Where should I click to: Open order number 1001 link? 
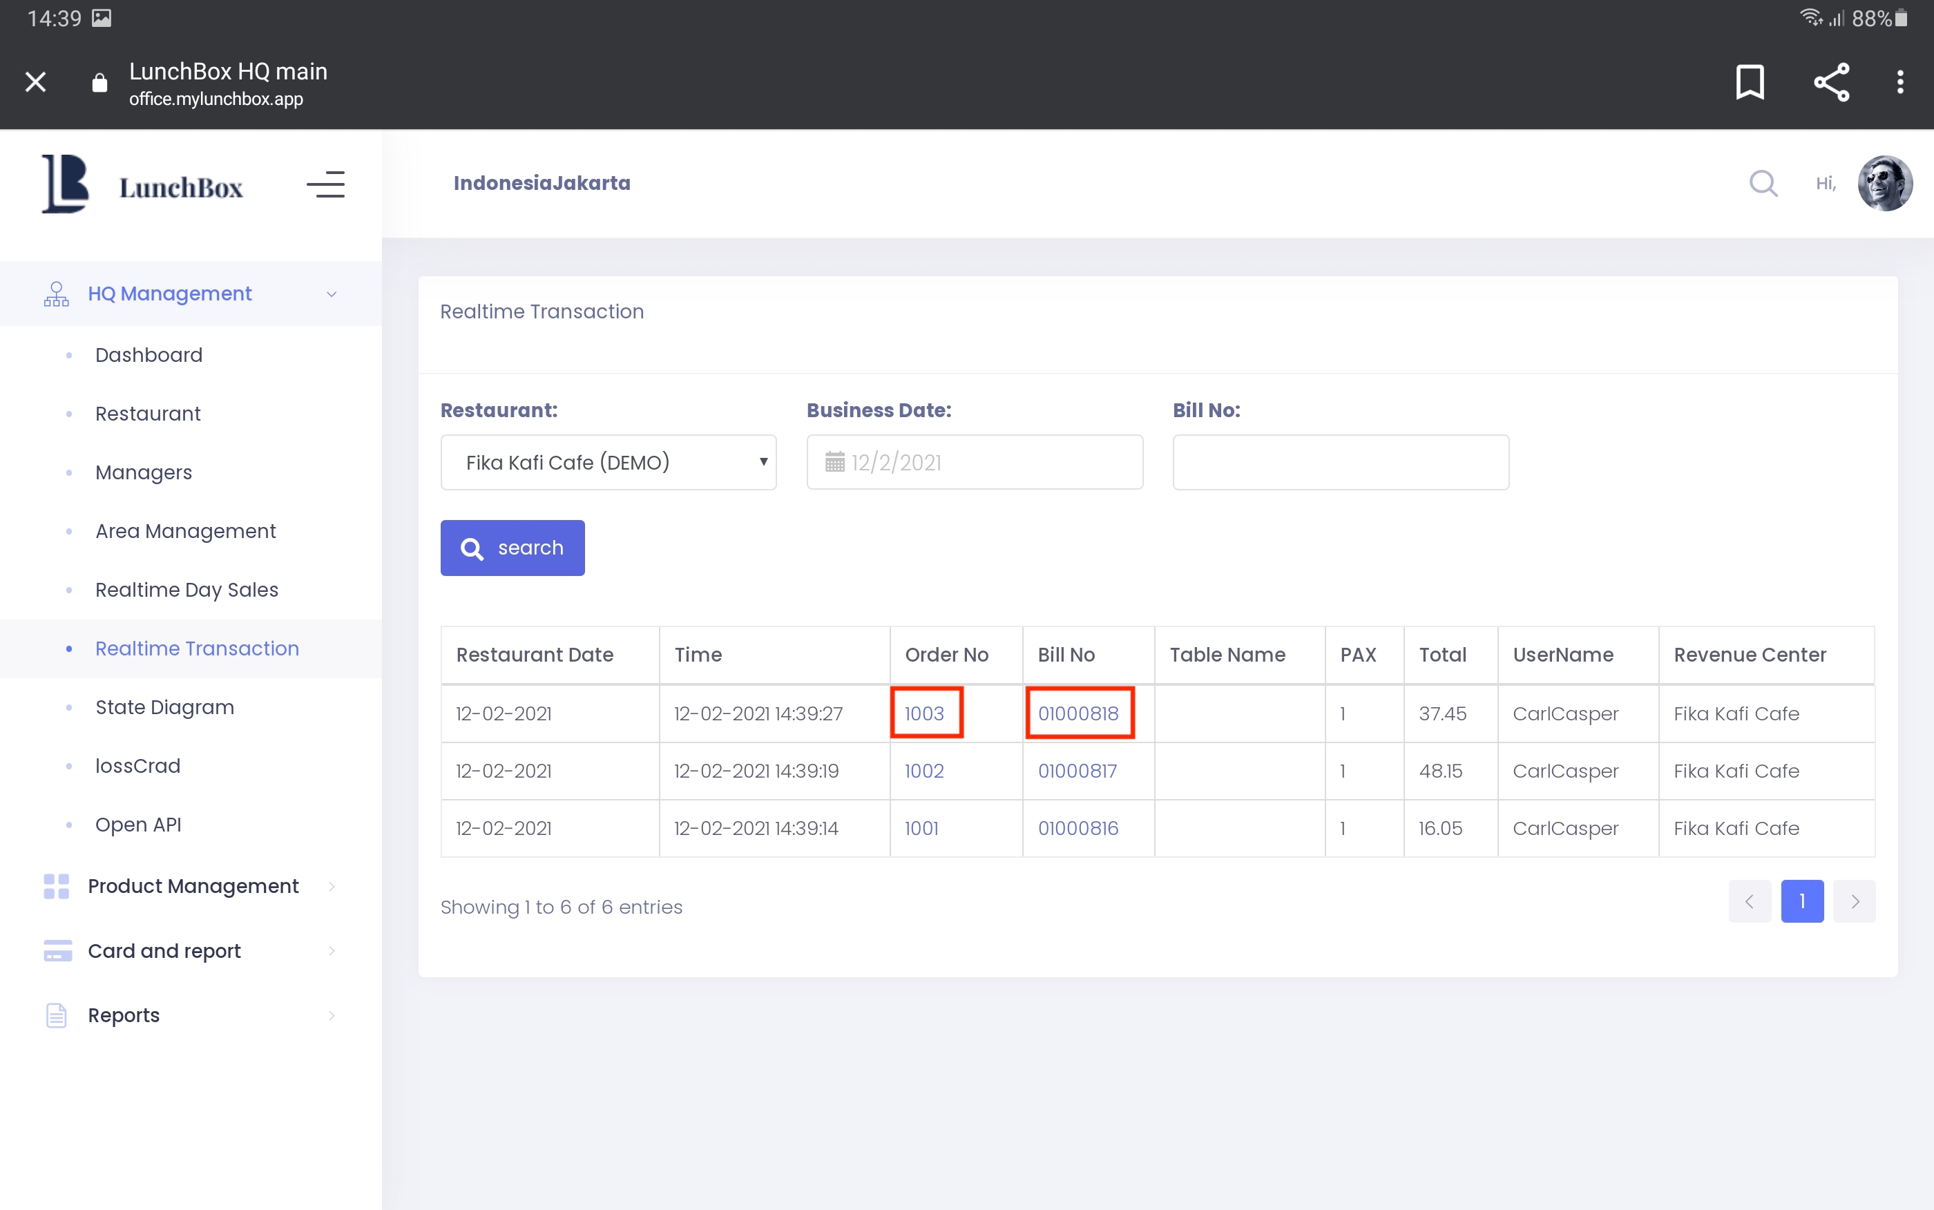tap(921, 829)
